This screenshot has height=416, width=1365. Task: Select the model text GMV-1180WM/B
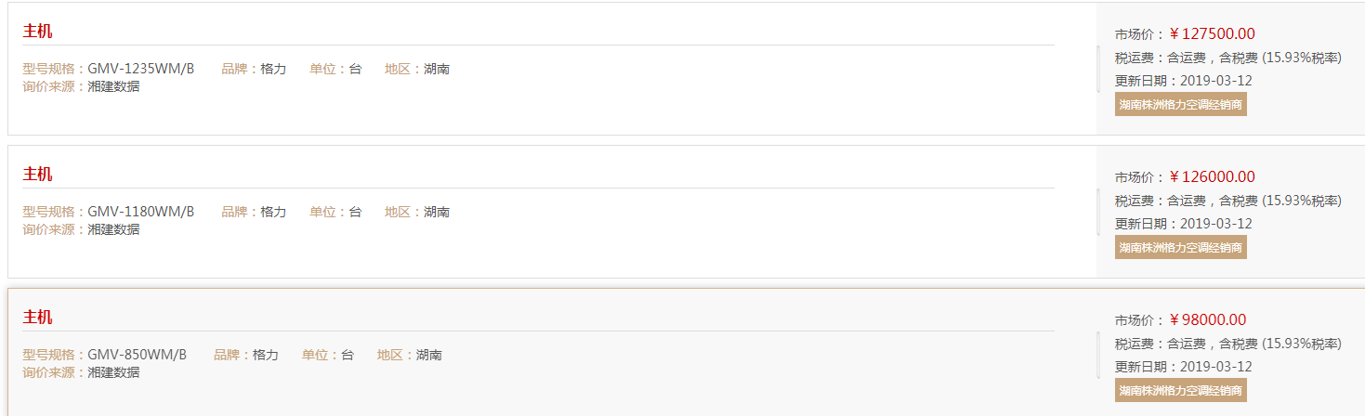click(141, 212)
